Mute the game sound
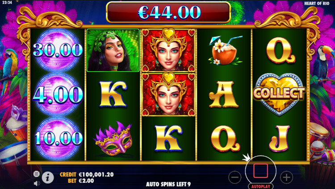The width and height of the screenshot is (335, 189). coord(37,183)
